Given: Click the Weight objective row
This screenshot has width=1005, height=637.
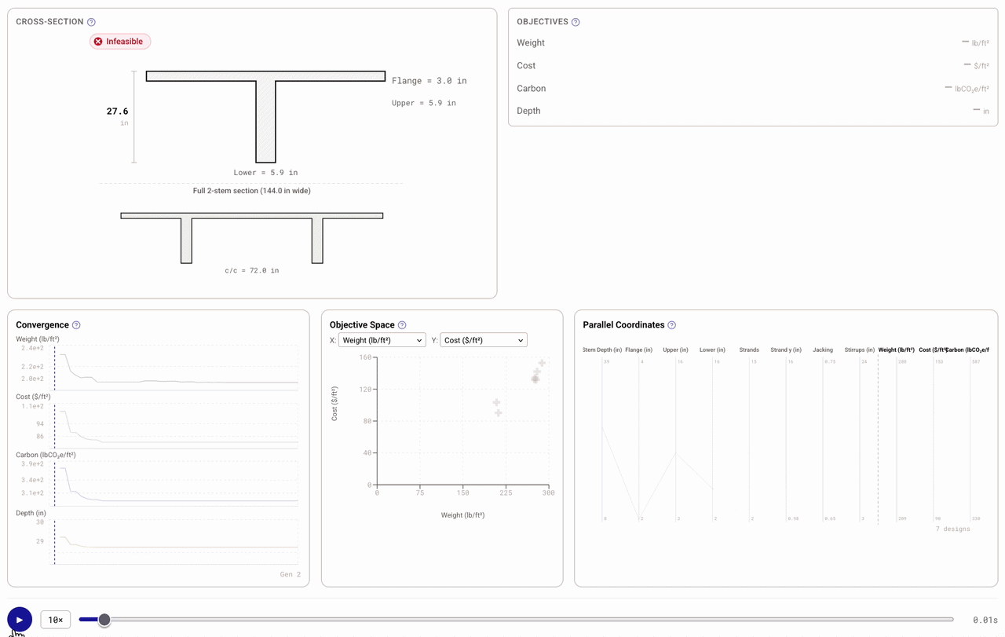Looking at the screenshot, I should (x=752, y=43).
